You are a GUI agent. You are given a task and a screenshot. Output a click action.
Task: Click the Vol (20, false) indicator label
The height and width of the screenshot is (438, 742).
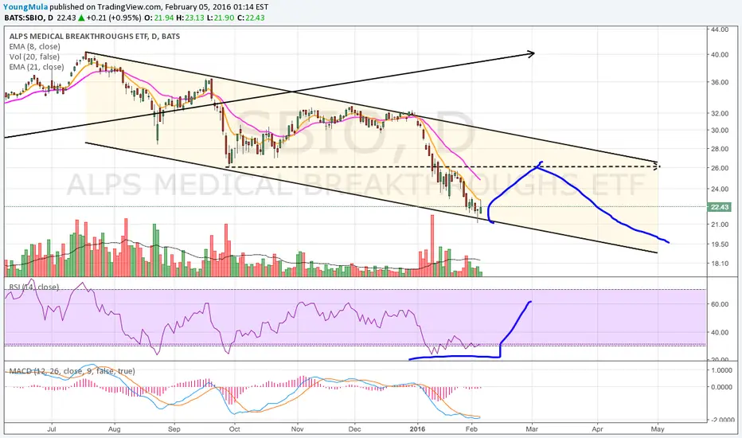click(34, 57)
